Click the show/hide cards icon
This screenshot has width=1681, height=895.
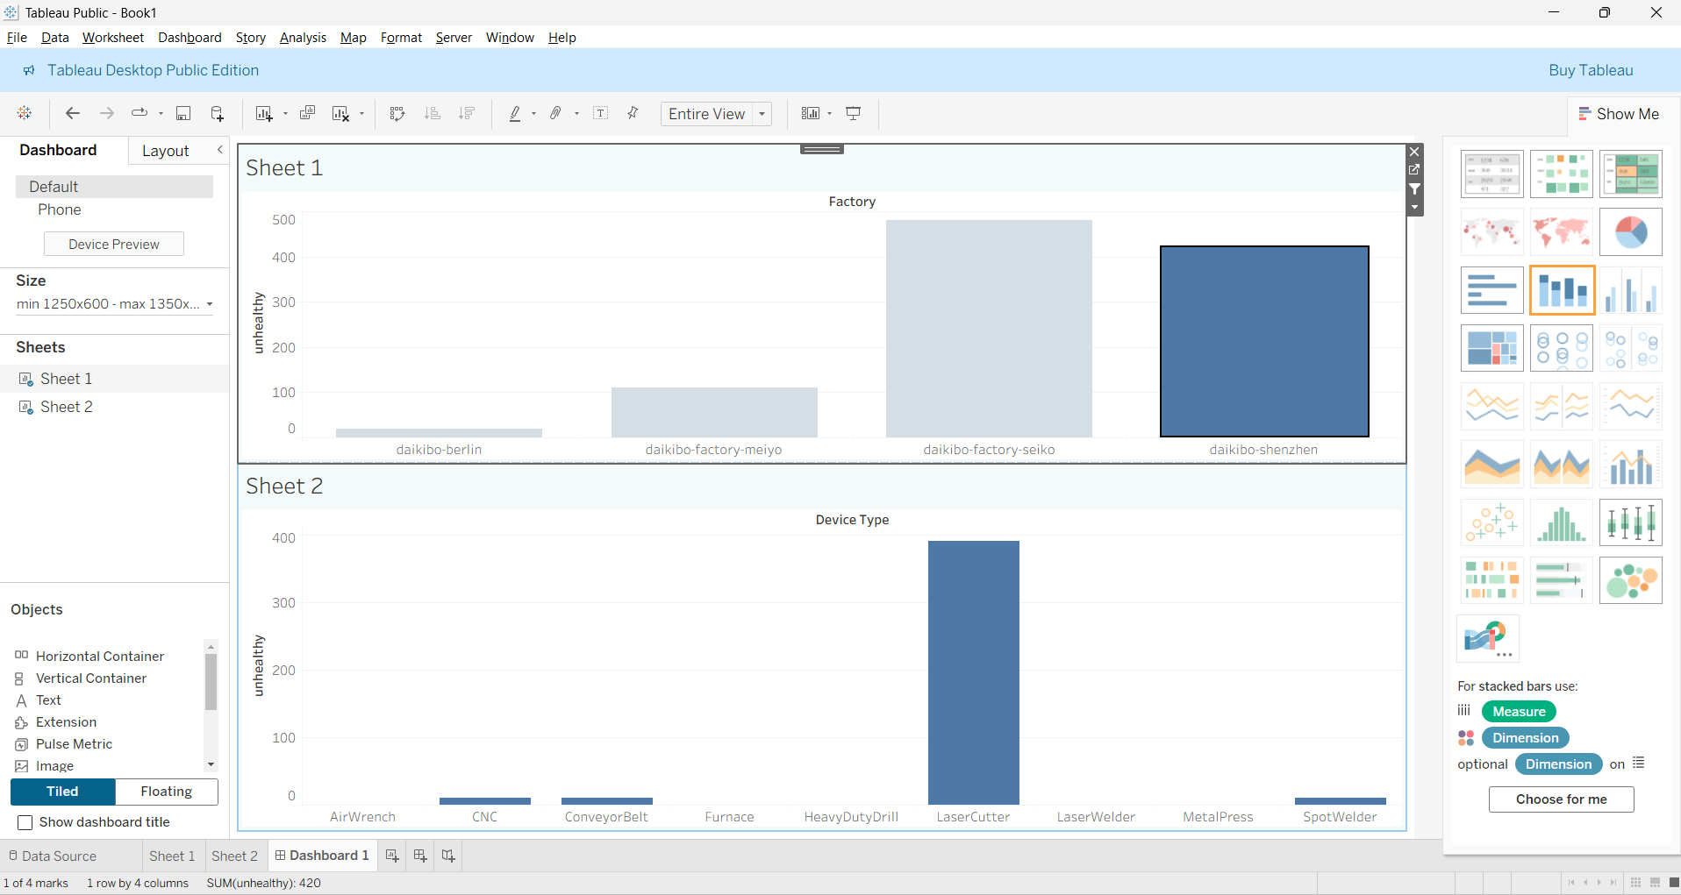[x=811, y=113]
